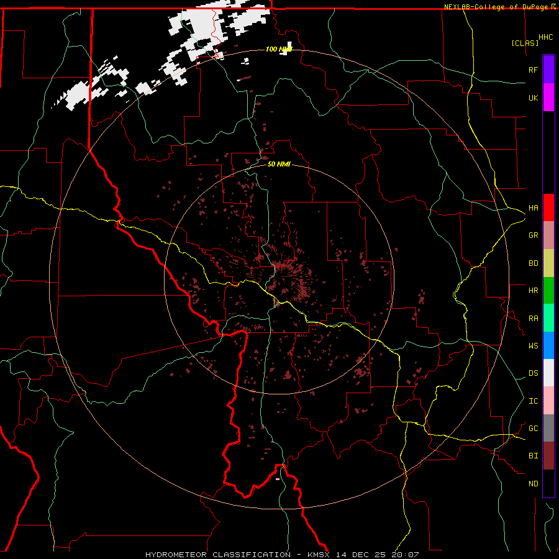Click the 100 NMI range ring label
The height and width of the screenshot is (559, 559).
pyautogui.click(x=279, y=49)
